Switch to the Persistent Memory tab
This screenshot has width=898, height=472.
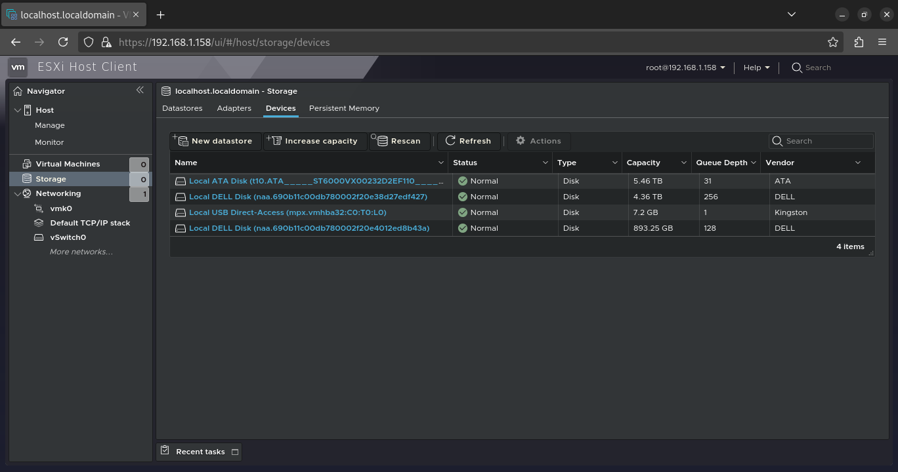coord(344,108)
